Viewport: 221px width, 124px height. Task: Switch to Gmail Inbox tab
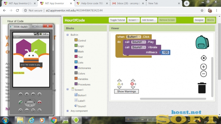tap(128, 3)
